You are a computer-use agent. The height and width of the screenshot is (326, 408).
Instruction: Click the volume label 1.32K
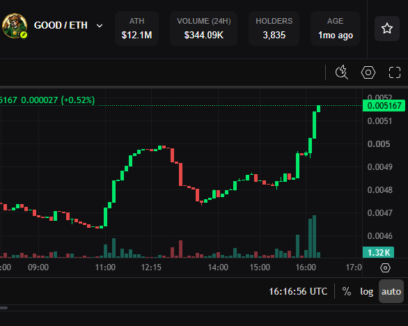(379, 252)
